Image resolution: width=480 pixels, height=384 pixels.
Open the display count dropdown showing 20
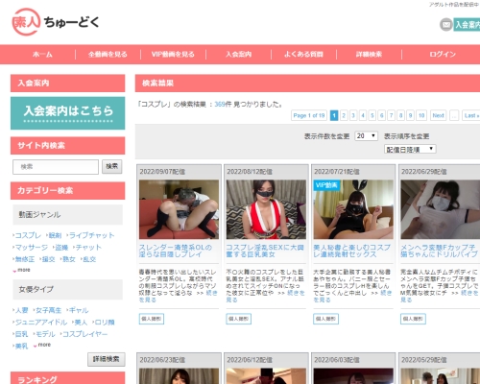366,136
